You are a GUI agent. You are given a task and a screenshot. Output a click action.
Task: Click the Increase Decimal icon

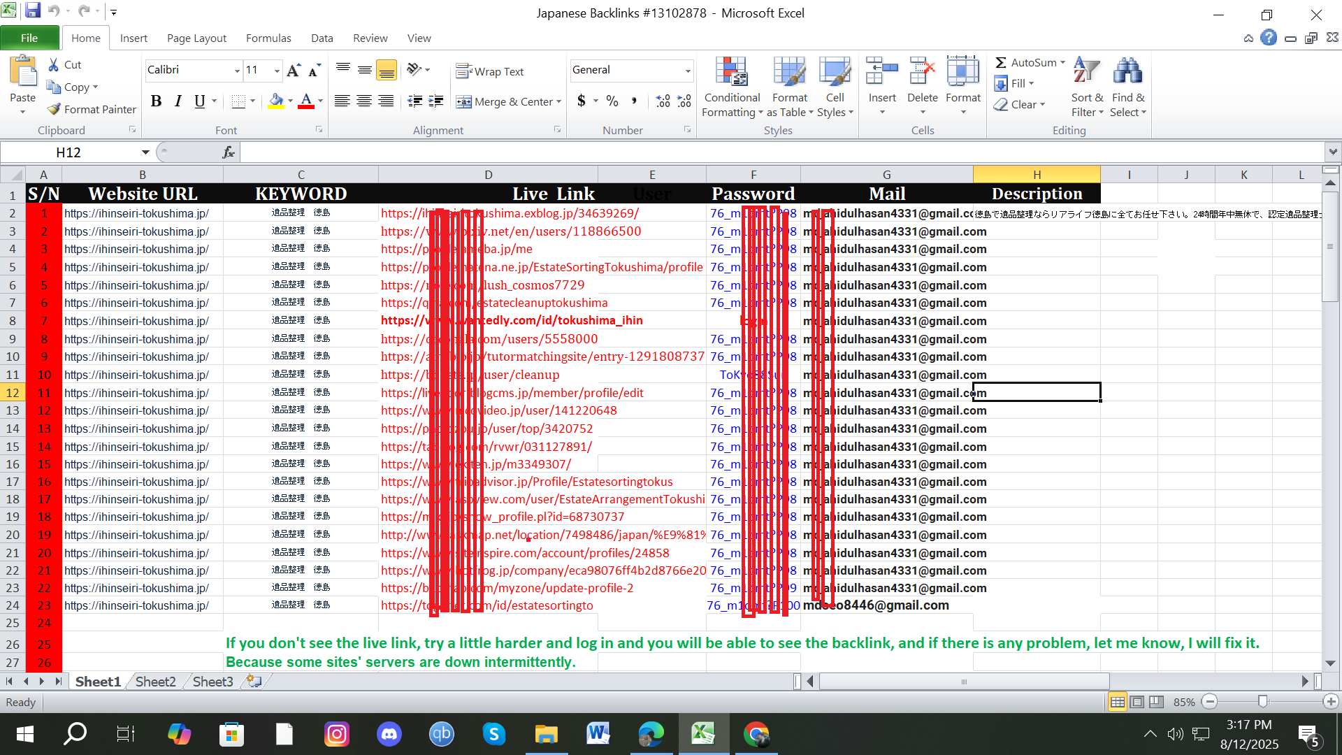point(662,101)
